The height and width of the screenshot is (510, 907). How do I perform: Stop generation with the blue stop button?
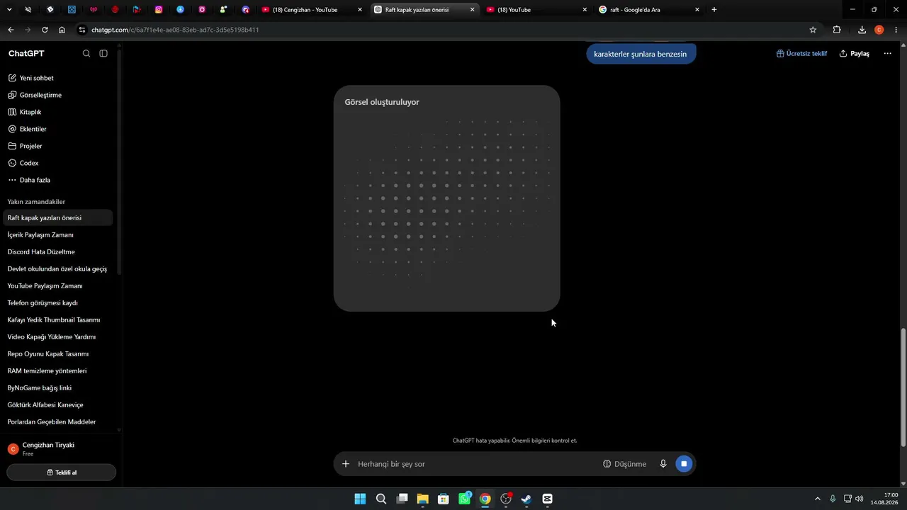pos(684,464)
